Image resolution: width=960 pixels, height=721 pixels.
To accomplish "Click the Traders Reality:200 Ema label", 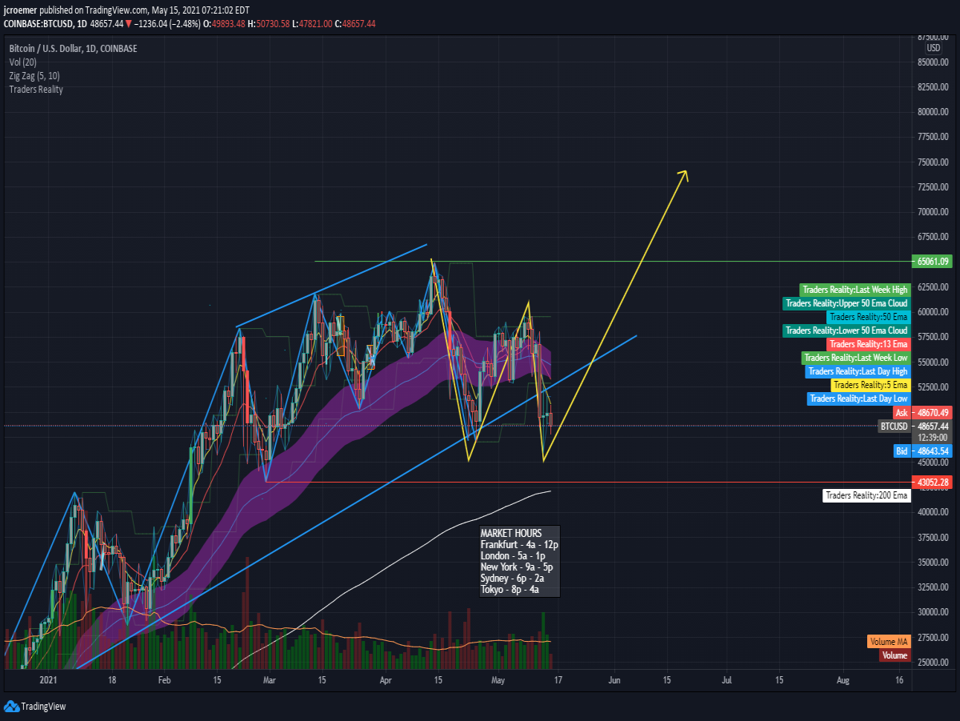I will tap(866, 496).
